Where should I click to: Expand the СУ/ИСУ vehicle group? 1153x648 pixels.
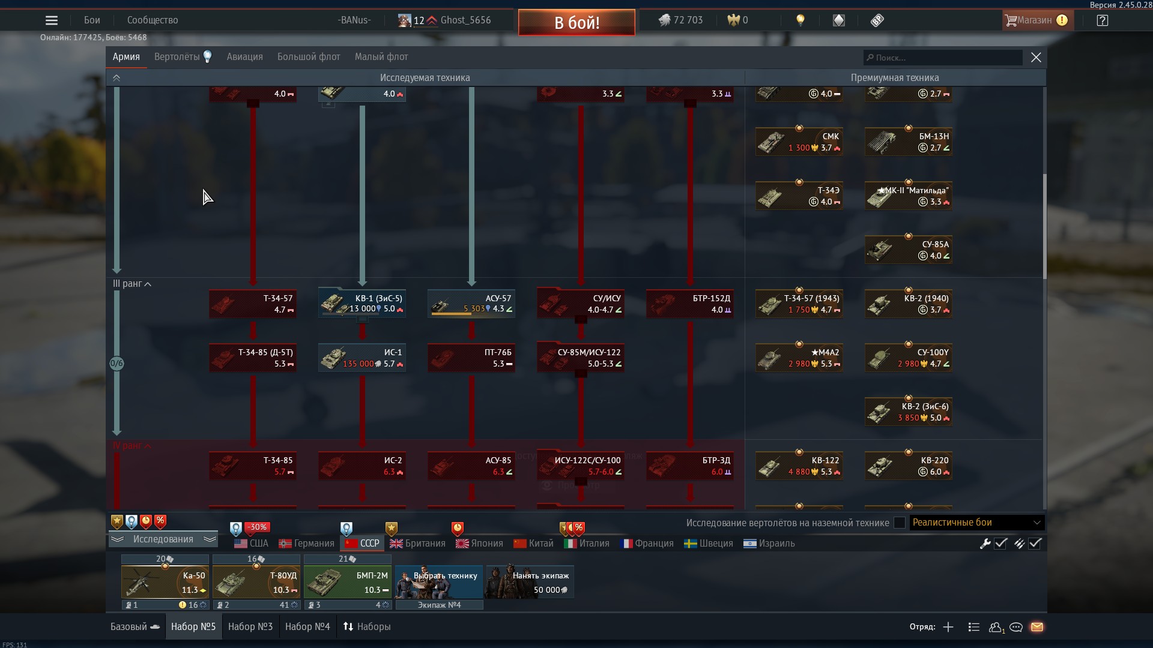(x=581, y=303)
